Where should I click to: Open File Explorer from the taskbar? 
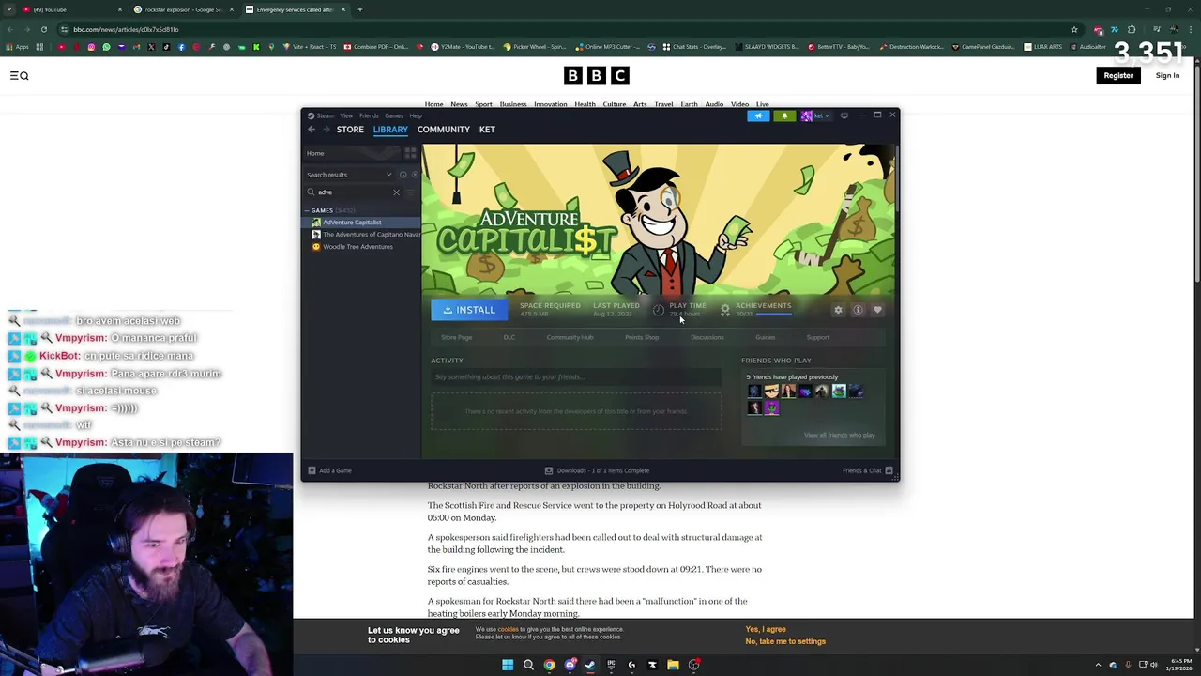(673, 665)
